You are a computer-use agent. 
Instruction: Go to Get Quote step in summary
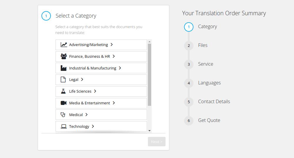click(x=209, y=120)
